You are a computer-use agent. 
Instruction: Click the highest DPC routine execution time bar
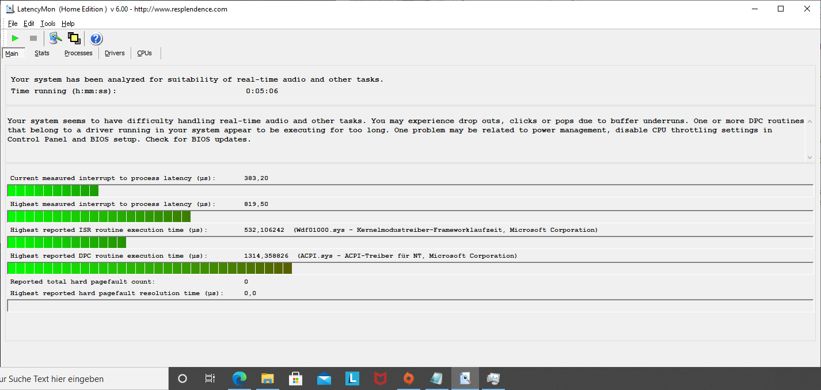411,268
